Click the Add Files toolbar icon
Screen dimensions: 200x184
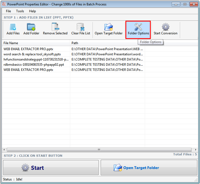pyautogui.click(x=13, y=27)
